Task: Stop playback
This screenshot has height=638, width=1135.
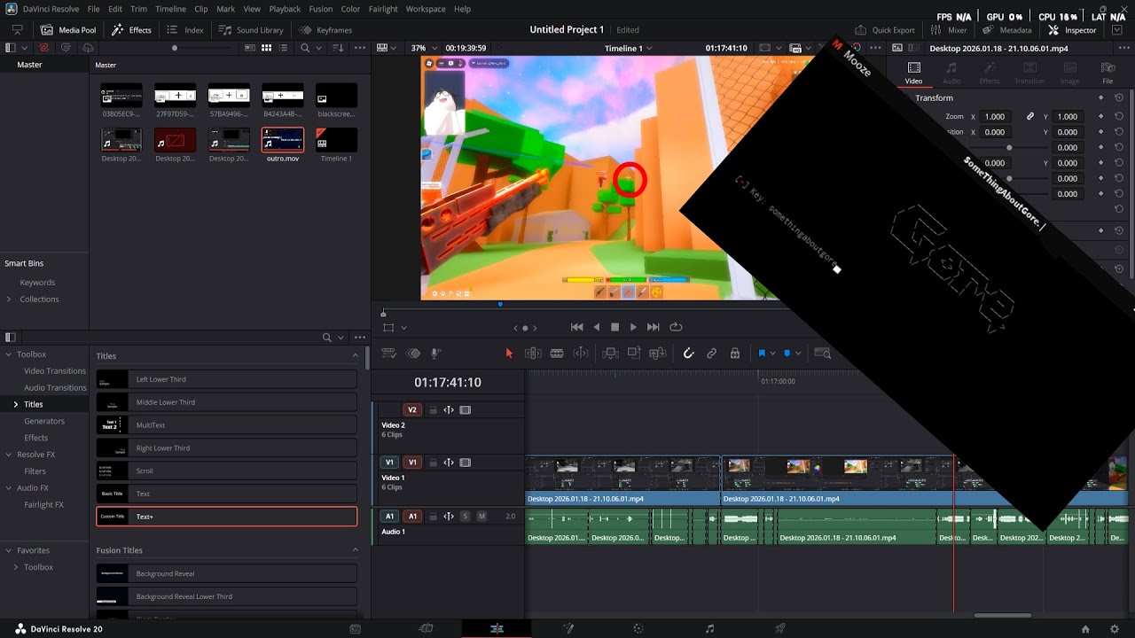Action: pyautogui.click(x=615, y=327)
